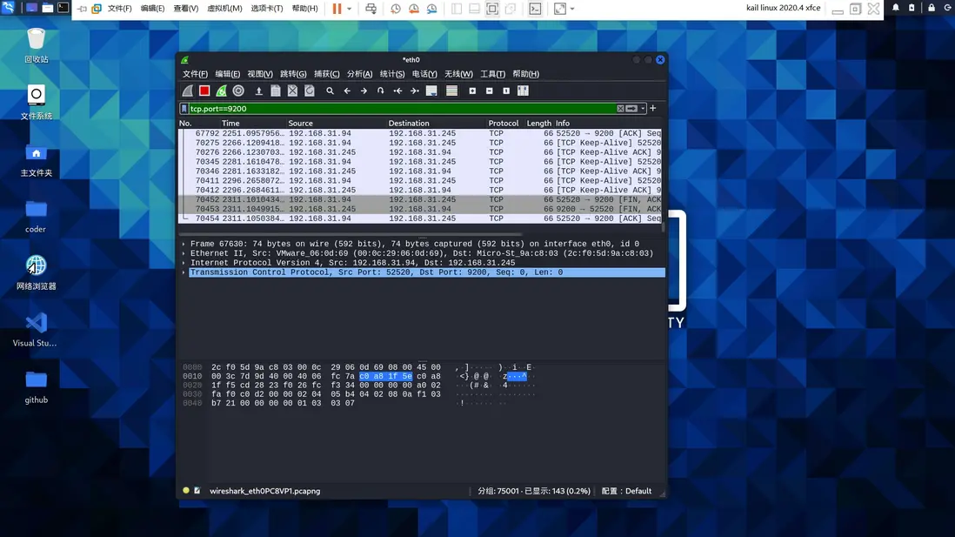Add a filter button with plus icon
Viewport: 955px width, 537px height.
[x=653, y=109]
